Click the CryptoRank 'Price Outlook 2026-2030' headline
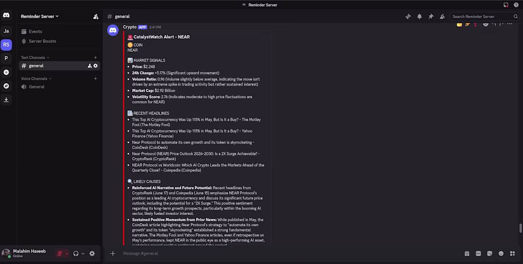This screenshot has width=523, height=264. [x=196, y=156]
